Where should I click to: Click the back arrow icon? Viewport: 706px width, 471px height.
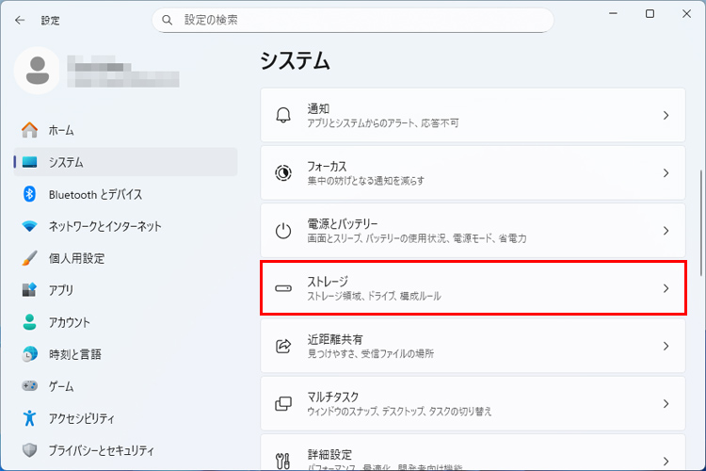click(x=20, y=20)
